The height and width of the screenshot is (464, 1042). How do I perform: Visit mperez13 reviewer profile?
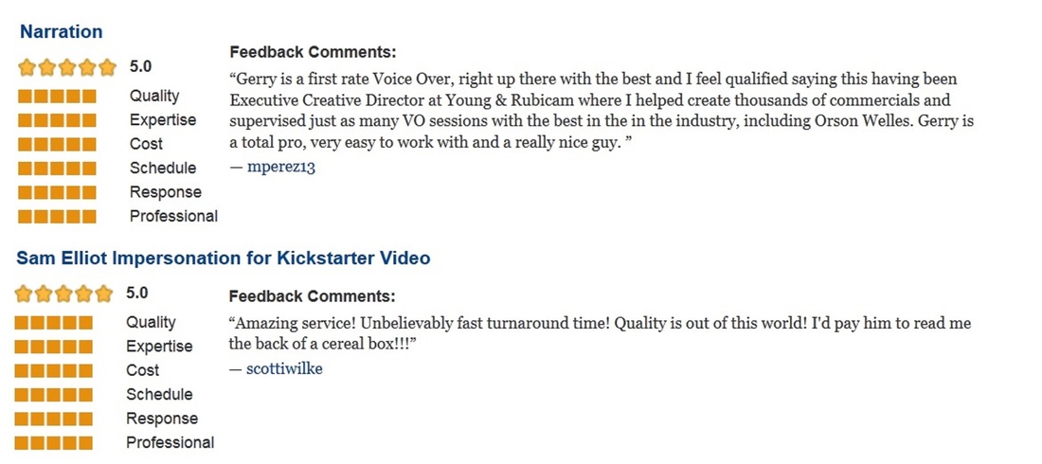(x=281, y=167)
